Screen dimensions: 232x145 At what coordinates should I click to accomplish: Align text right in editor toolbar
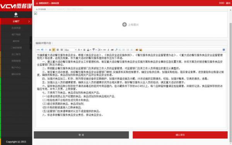[x=61, y=50]
